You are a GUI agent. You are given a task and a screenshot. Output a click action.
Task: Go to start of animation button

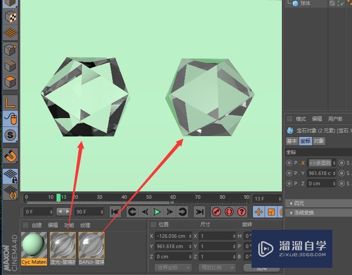[115, 212]
